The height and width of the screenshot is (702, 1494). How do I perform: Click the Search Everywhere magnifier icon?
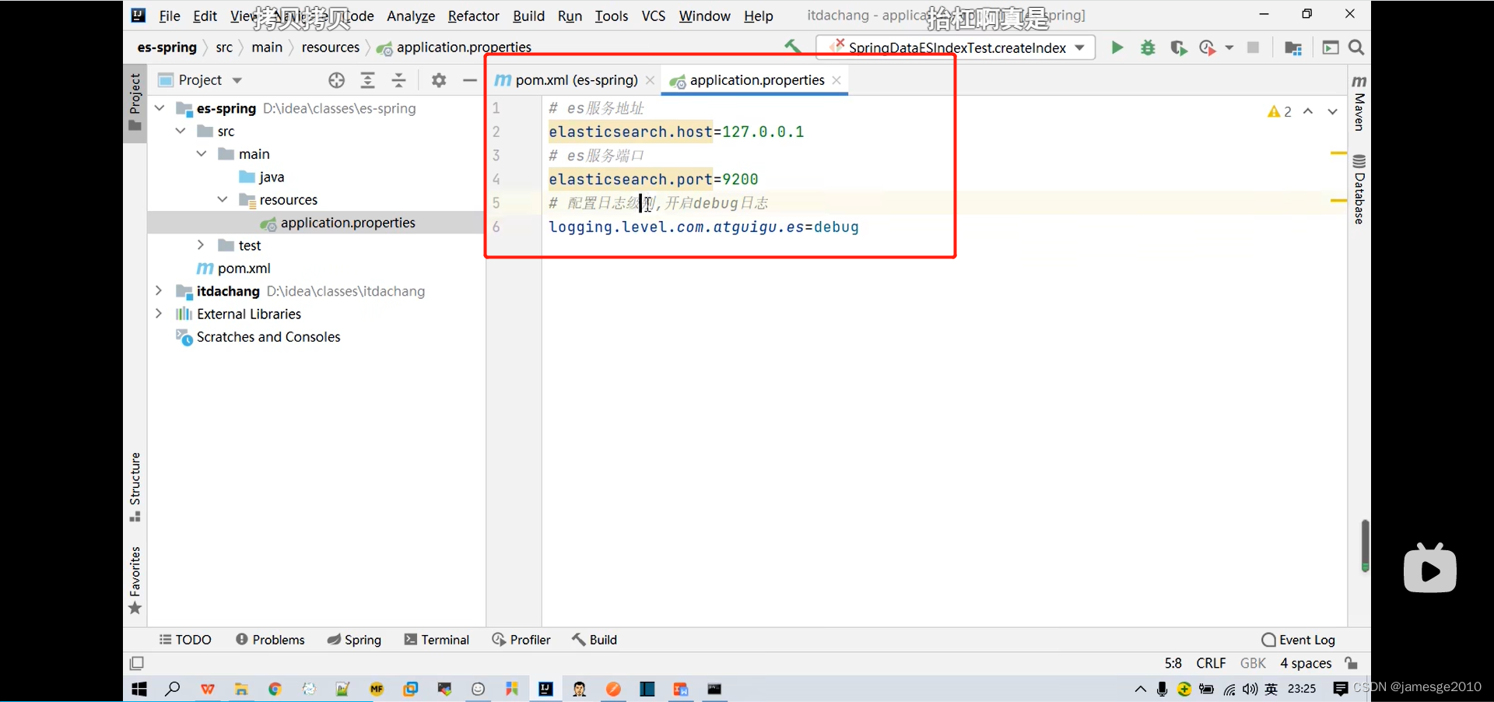[1356, 47]
